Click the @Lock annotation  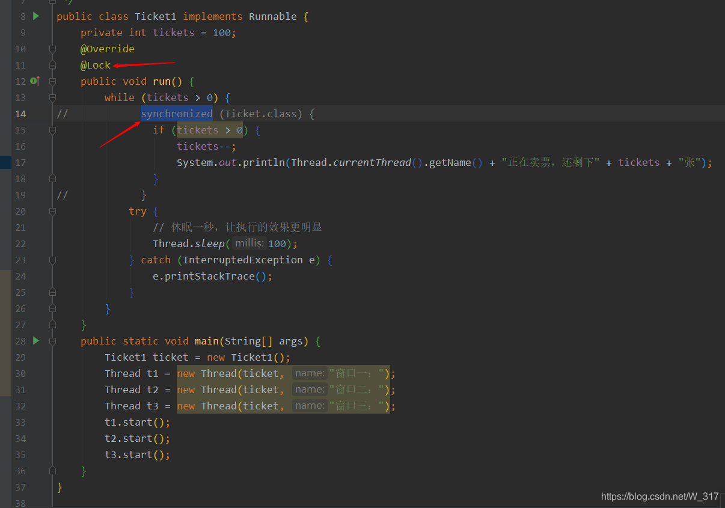96,65
